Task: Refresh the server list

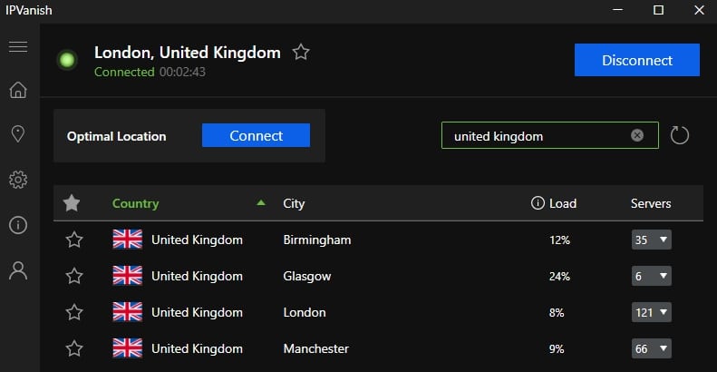Action: tap(680, 135)
